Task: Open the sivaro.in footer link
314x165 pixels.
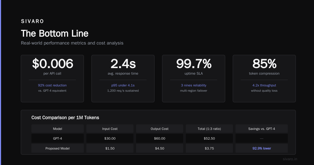Action: click(290, 159)
